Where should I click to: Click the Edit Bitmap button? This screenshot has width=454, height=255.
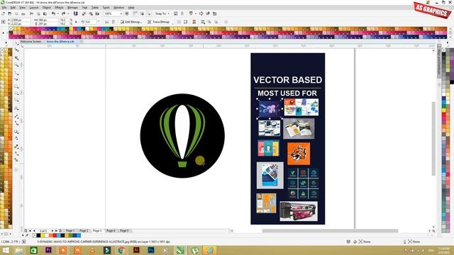pos(131,22)
